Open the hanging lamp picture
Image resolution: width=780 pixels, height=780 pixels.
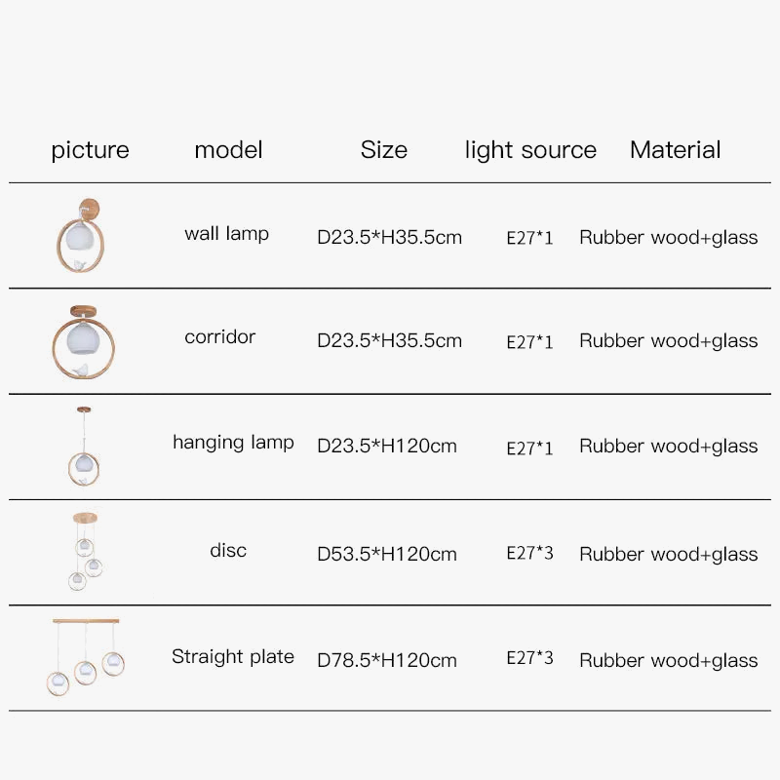pos(82,448)
